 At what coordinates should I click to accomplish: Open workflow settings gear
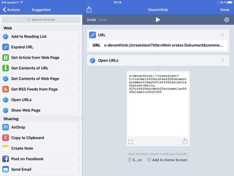pos(227,20)
